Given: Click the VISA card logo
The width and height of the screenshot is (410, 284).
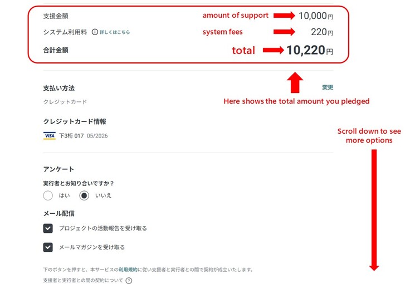Looking at the screenshot, I should click(49, 135).
